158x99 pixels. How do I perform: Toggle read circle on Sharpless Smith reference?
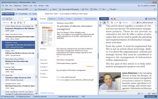click(4, 83)
